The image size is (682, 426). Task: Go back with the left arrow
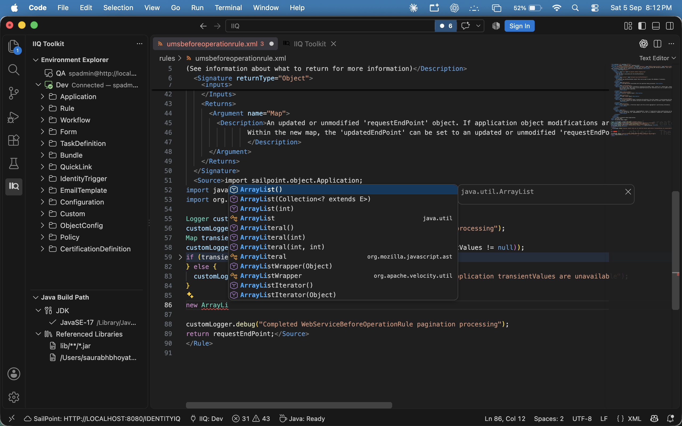point(203,26)
